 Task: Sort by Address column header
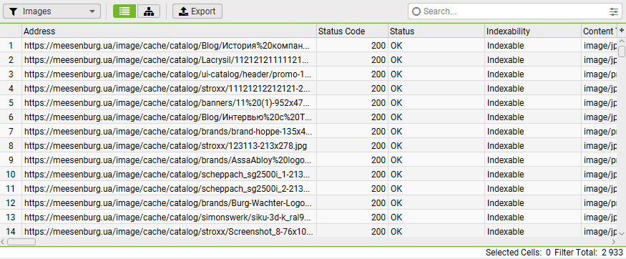[170, 31]
